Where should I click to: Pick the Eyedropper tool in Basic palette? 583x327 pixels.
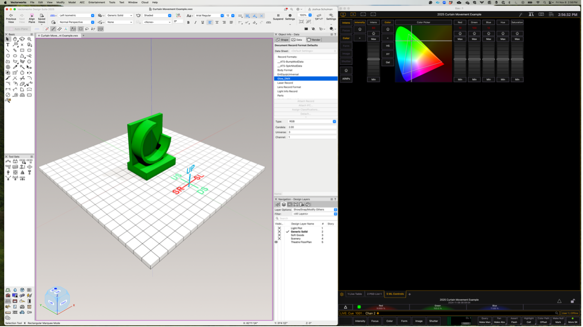click(x=15, y=67)
